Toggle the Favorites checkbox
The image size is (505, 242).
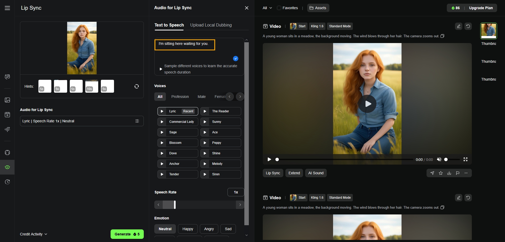[x=279, y=8]
